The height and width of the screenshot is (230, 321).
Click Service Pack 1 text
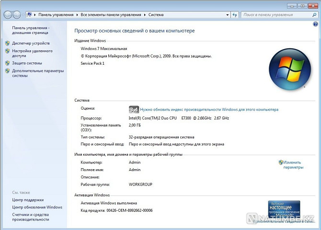click(92, 63)
